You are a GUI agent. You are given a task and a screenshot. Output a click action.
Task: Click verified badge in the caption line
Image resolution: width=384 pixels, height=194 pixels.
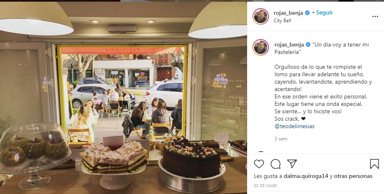[308, 45]
